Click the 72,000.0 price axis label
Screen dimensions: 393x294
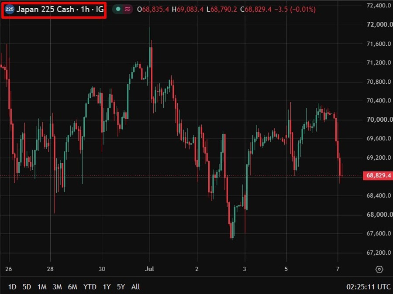click(x=379, y=24)
